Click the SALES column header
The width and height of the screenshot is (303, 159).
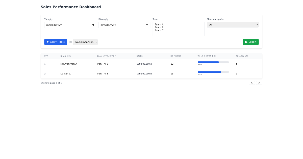tap(139, 56)
